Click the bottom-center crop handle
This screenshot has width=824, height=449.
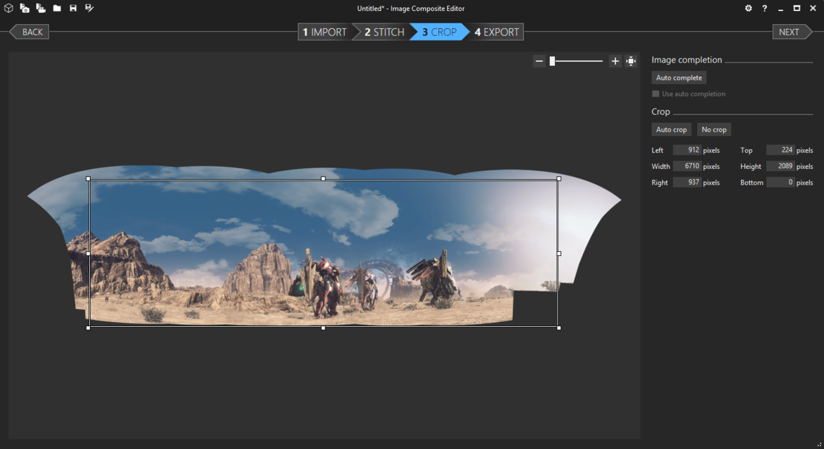[x=323, y=328]
